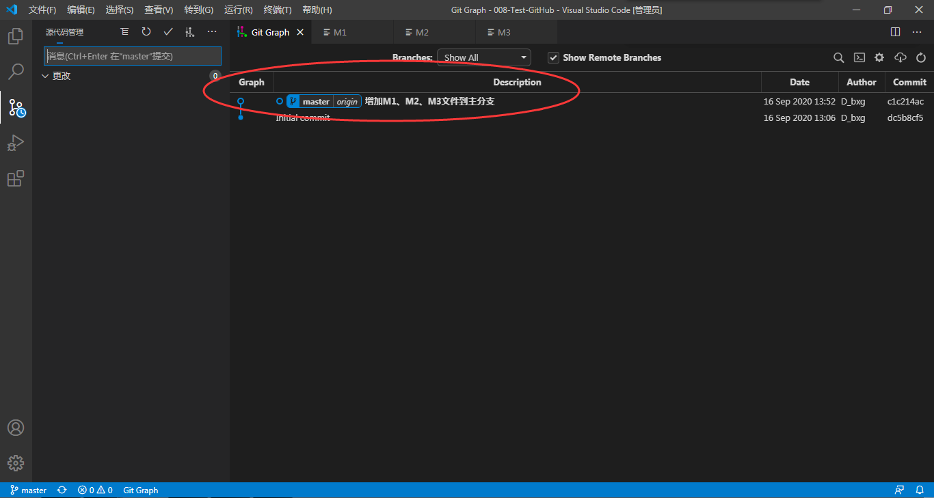
Task: Open the 编辑(E) menu
Action: coord(81,10)
